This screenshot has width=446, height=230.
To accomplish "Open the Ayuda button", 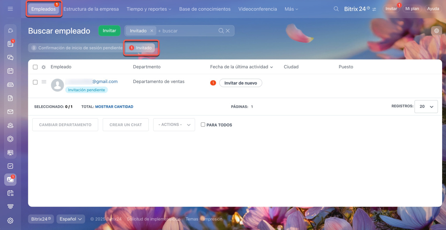I will pos(433,9).
